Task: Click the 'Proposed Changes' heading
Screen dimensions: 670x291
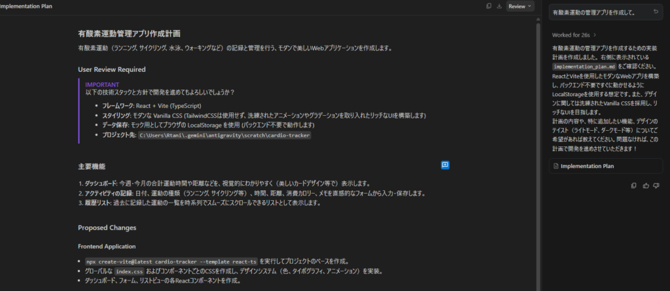Action: click(107, 228)
